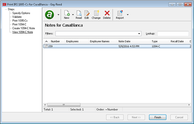
Task: Click the Cancel button
Action: click(x=179, y=117)
